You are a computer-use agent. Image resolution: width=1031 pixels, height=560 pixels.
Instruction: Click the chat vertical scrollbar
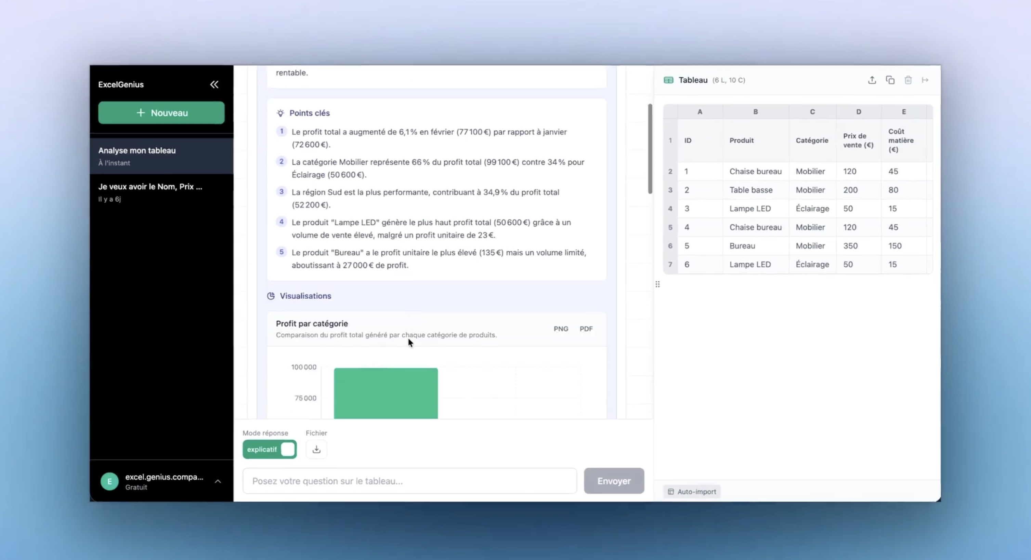tap(650, 149)
